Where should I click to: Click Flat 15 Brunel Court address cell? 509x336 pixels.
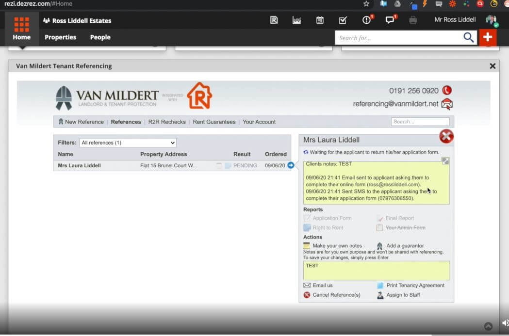(168, 165)
